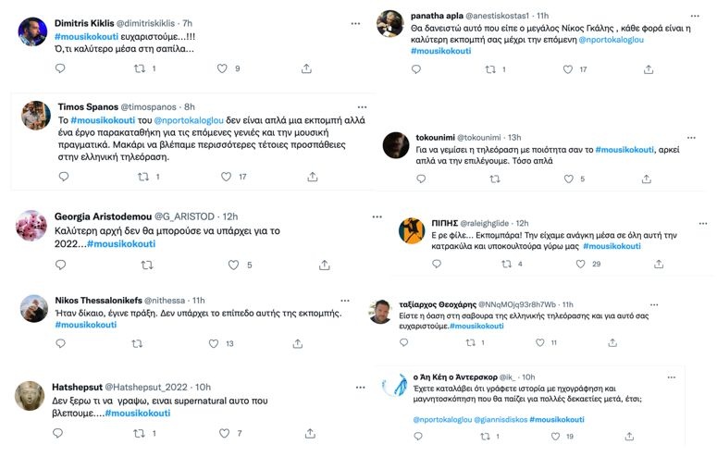717x457 pixels.
Task: Like Dimitris Kiklis's tweet
Action: point(222,68)
